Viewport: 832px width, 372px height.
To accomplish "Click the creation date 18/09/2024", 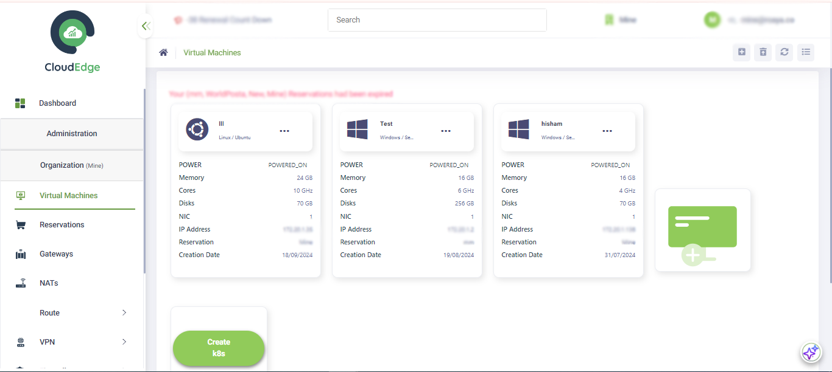I will [297, 255].
